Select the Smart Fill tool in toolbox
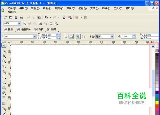 (4, 72)
